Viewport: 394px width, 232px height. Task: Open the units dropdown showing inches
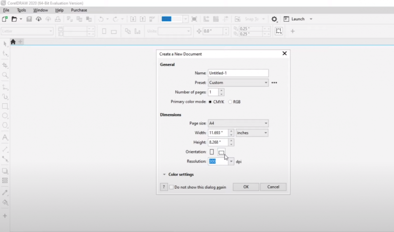tap(252, 133)
